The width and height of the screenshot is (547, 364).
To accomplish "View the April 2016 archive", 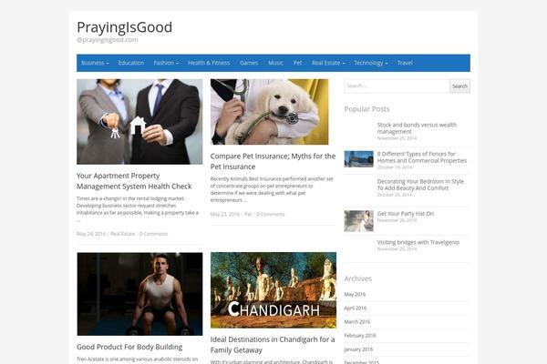I will click(356, 308).
